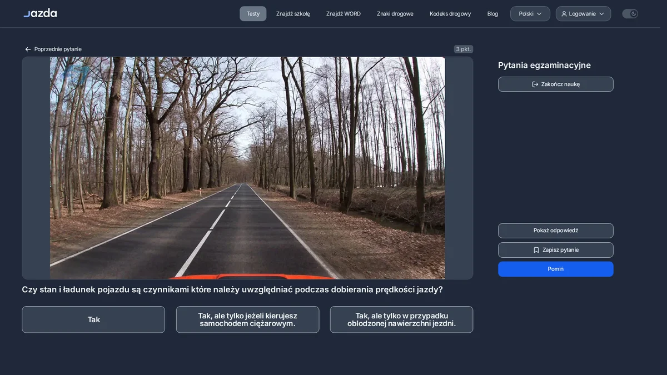Save question with Zapisz pytanie
This screenshot has height=375, width=667.
tap(556, 250)
